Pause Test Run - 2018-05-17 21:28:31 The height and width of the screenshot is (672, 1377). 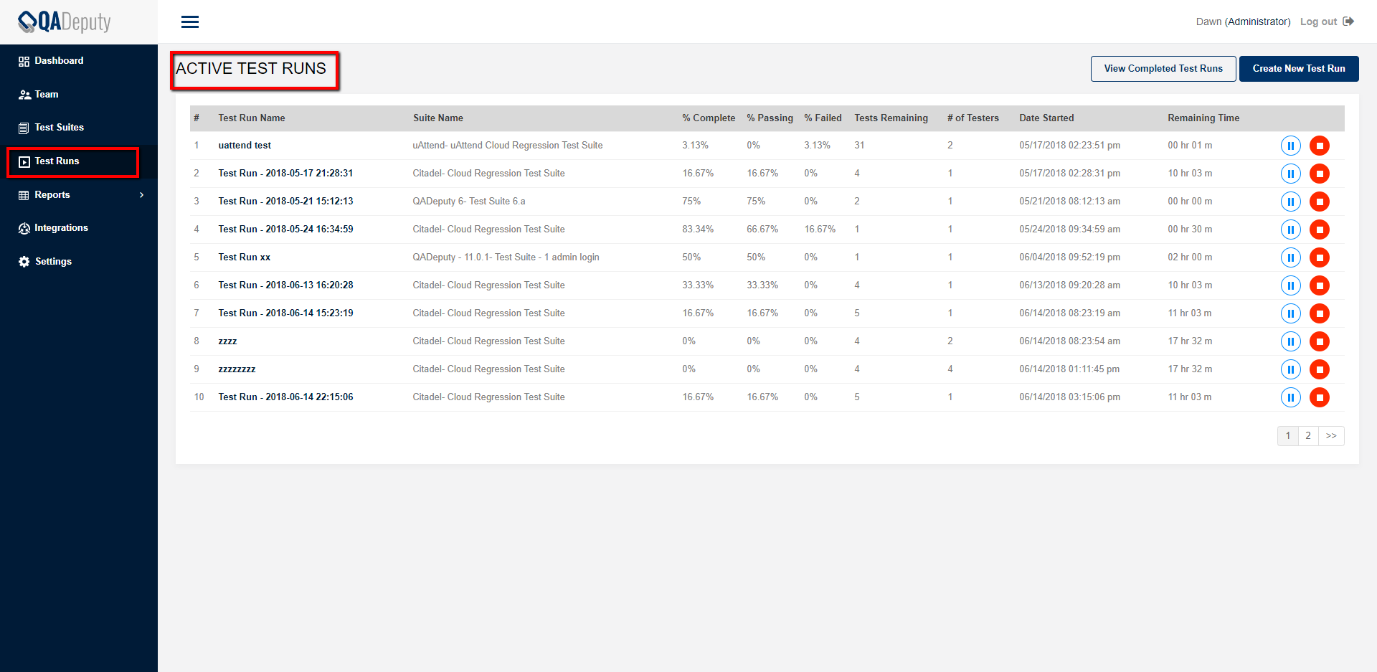(x=1290, y=174)
